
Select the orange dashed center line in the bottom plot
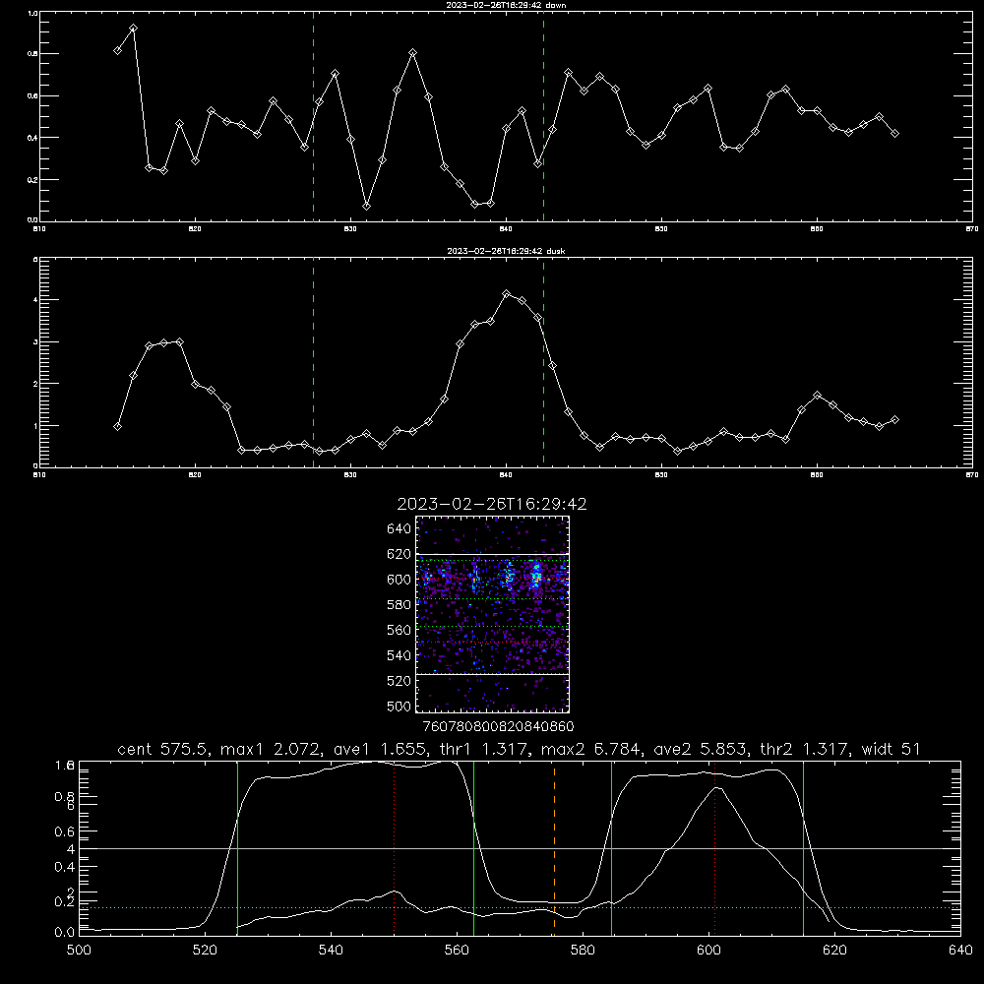[554, 848]
